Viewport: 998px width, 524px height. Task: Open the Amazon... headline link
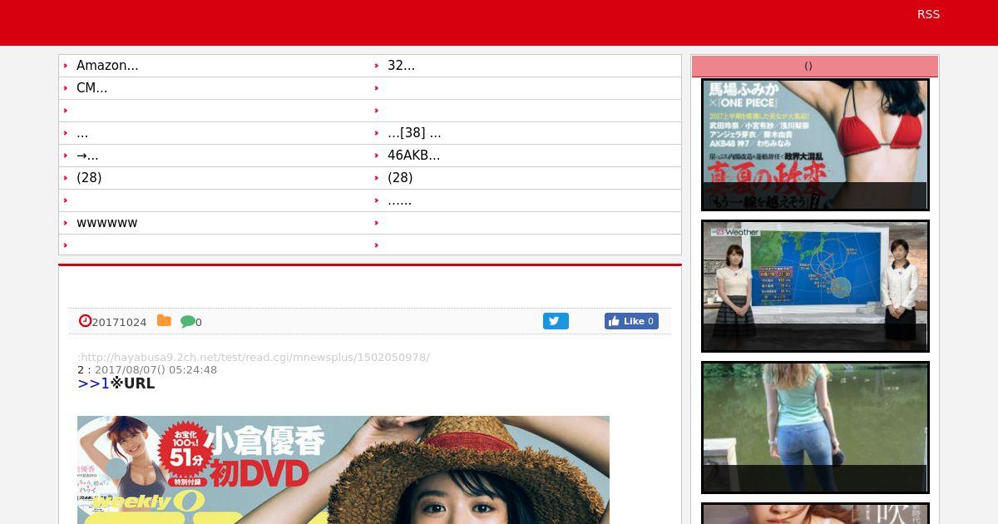point(107,66)
